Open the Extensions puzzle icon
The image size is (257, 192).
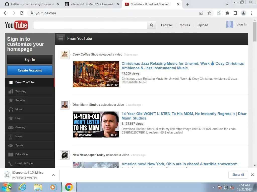[227, 13]
